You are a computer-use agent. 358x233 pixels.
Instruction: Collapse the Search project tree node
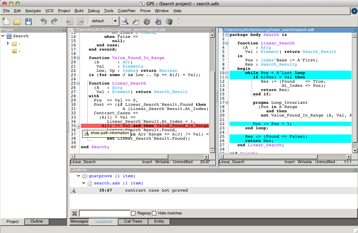click(x=3, y=36)
